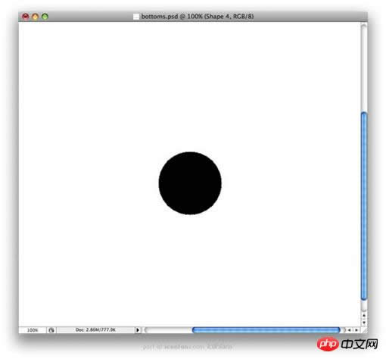Click the horizontal scrollbar's right arrow
The width and height of the screenshot is (386, 359).
(x=356, y=330)
